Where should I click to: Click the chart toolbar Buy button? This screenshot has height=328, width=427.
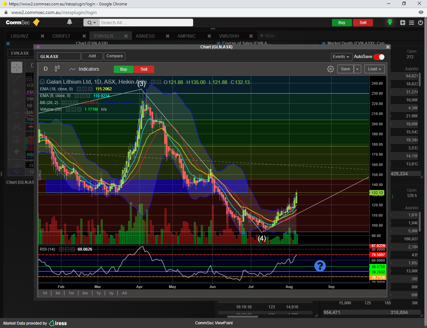coord(124,69)
